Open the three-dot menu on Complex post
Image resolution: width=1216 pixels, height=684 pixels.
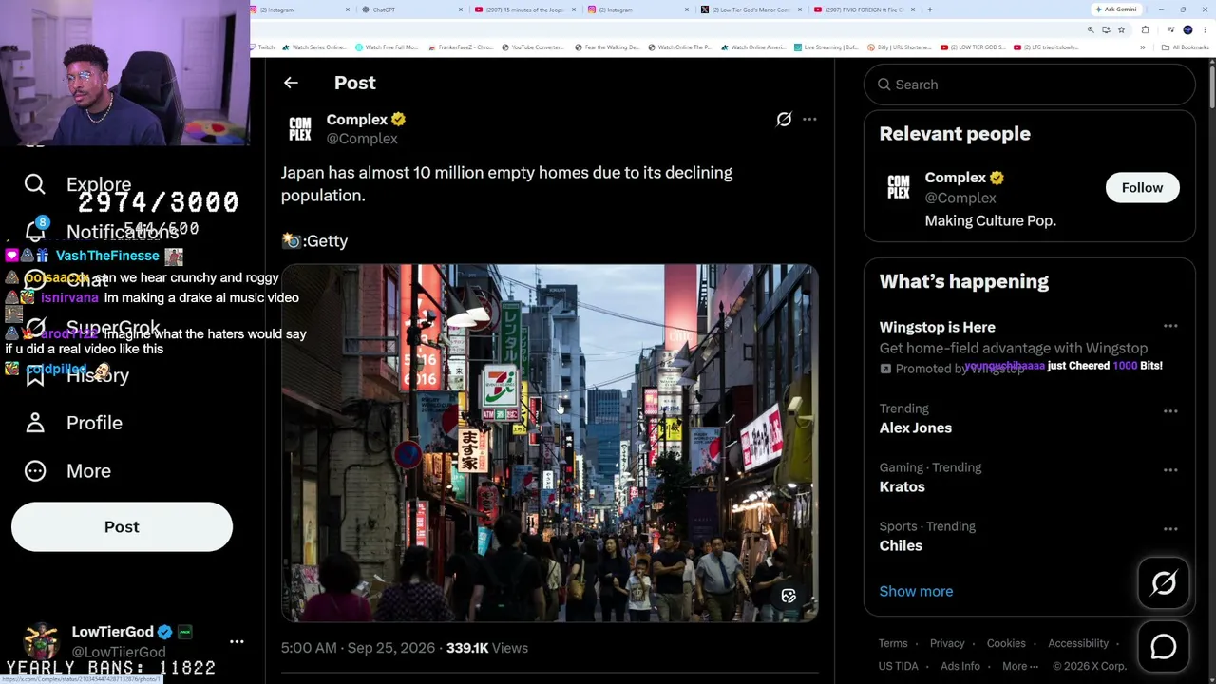tap(809, 120)
